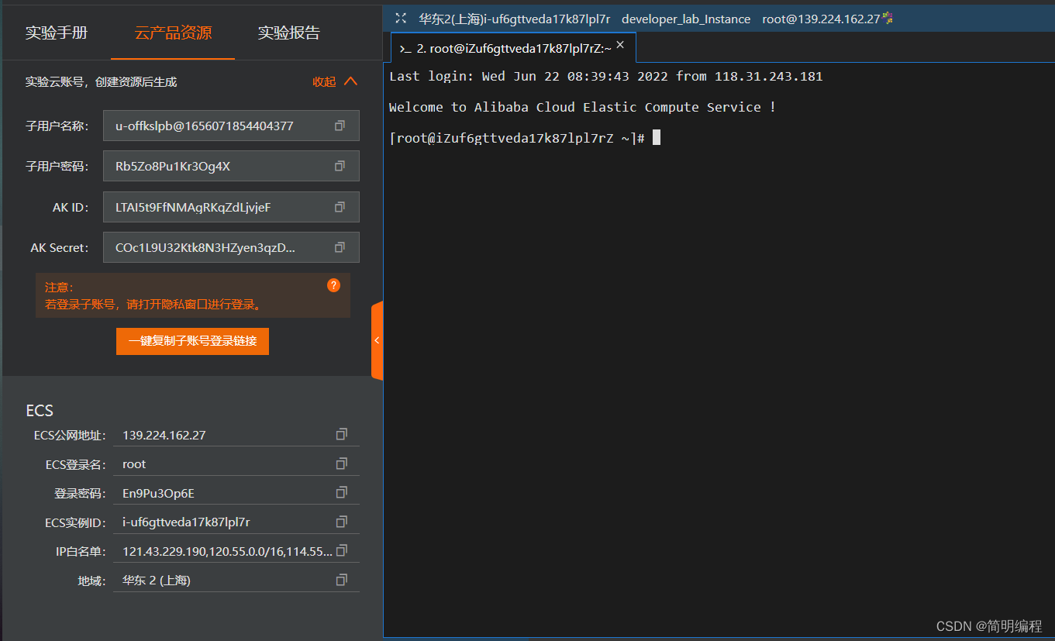Screen dimensions: 1055x641
Task: Click the ECS login name value root
Action: tap(134, 464)
